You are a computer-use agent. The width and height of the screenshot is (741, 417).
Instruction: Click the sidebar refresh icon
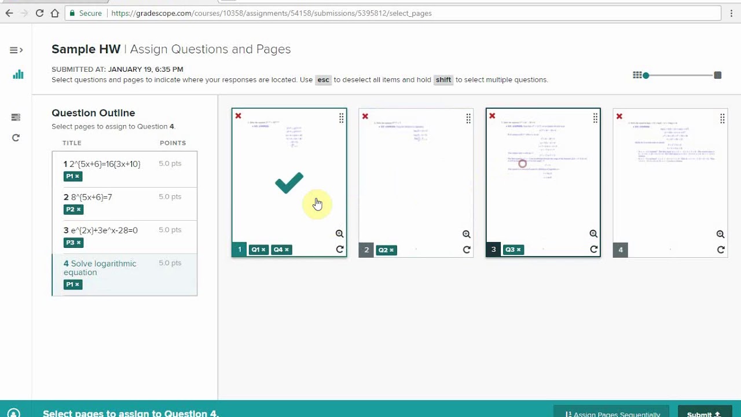(x=16, y=138)
